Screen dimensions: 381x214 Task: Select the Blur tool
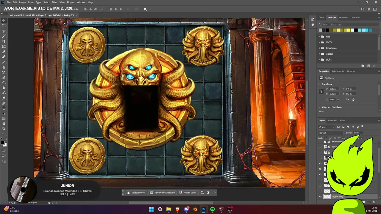click(4, 88)
